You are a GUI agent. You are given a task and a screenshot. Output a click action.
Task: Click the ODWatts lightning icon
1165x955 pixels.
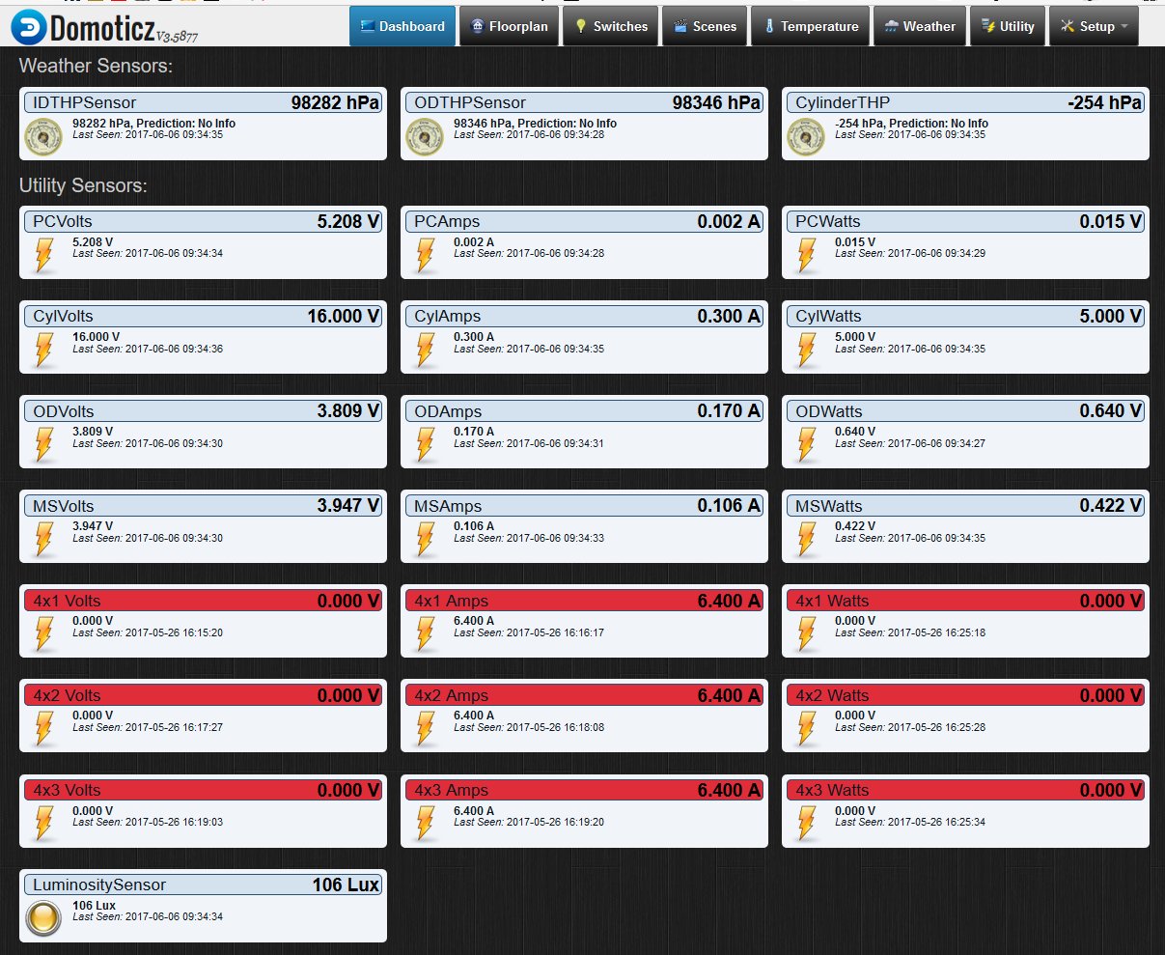(807, 444)
